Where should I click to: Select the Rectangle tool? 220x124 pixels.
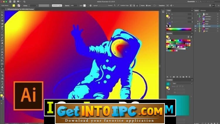[2, 35]
